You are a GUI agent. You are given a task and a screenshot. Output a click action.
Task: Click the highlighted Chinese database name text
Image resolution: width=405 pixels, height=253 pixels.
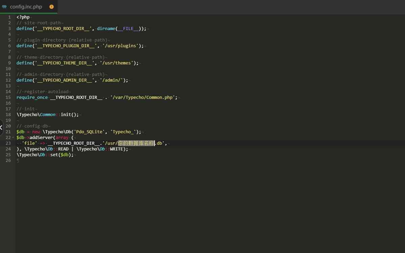[x=136, y=143]
